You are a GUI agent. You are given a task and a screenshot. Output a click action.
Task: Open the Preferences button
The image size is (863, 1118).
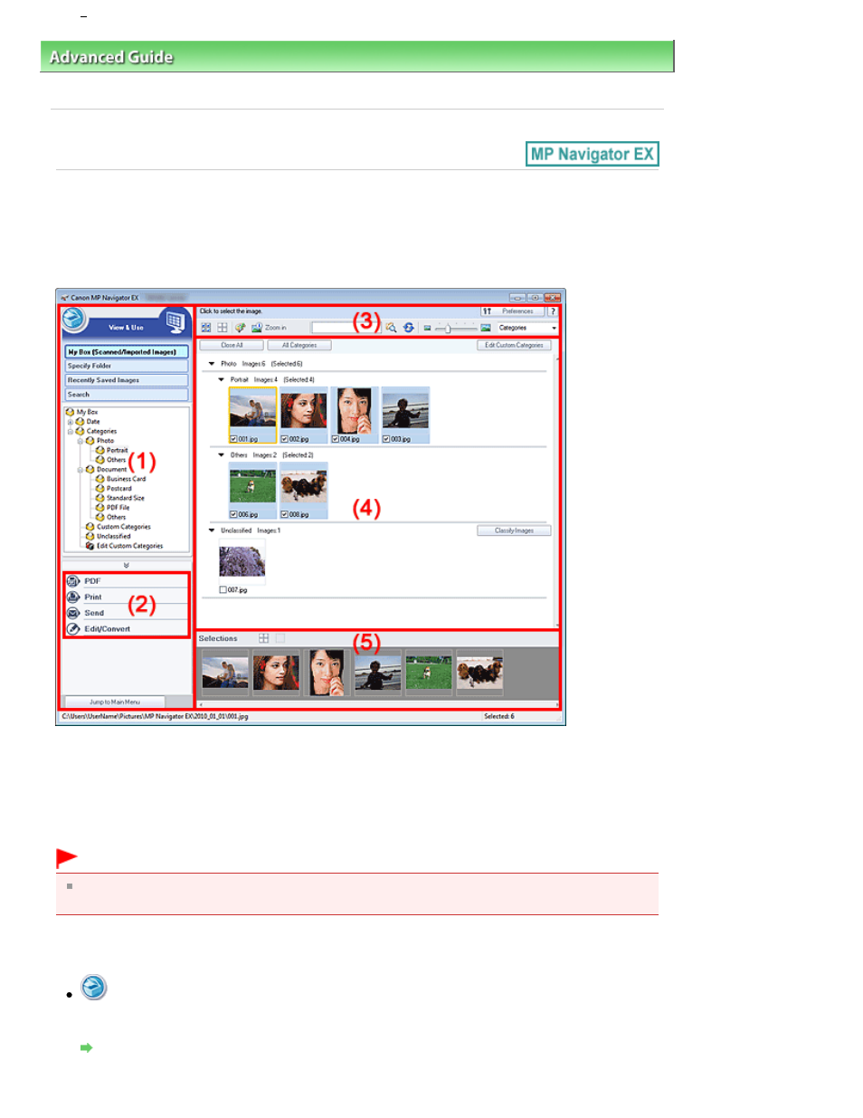513,311
